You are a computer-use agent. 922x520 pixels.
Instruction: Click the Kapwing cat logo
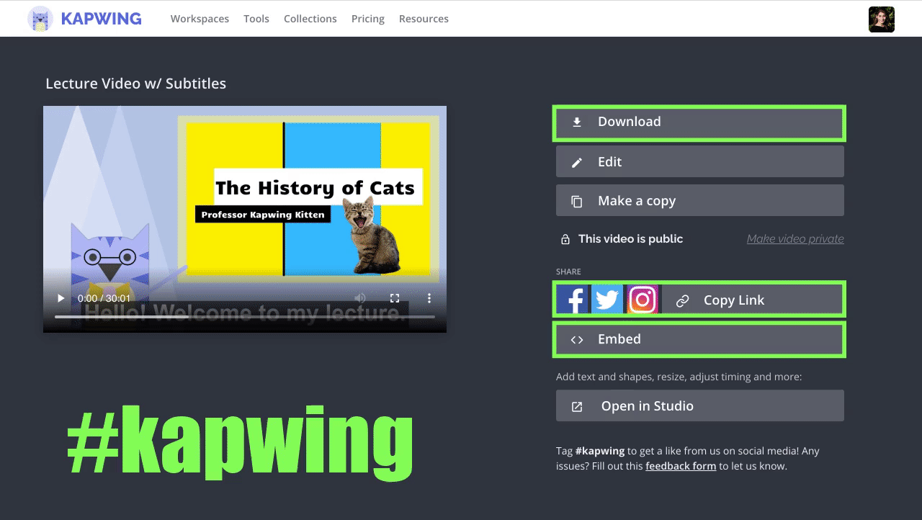point(40,19)
